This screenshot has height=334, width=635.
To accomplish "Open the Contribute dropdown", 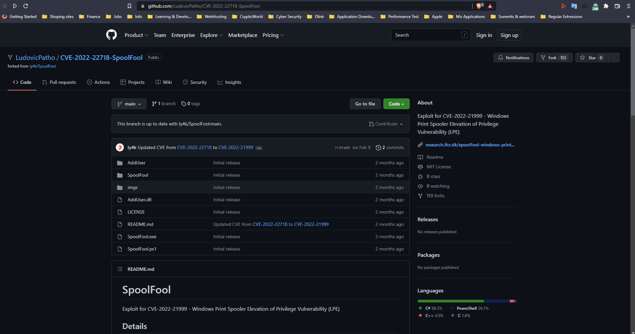I will click(386, 124).
